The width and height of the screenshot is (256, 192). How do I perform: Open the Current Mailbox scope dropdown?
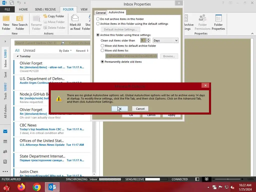[79, 43]
